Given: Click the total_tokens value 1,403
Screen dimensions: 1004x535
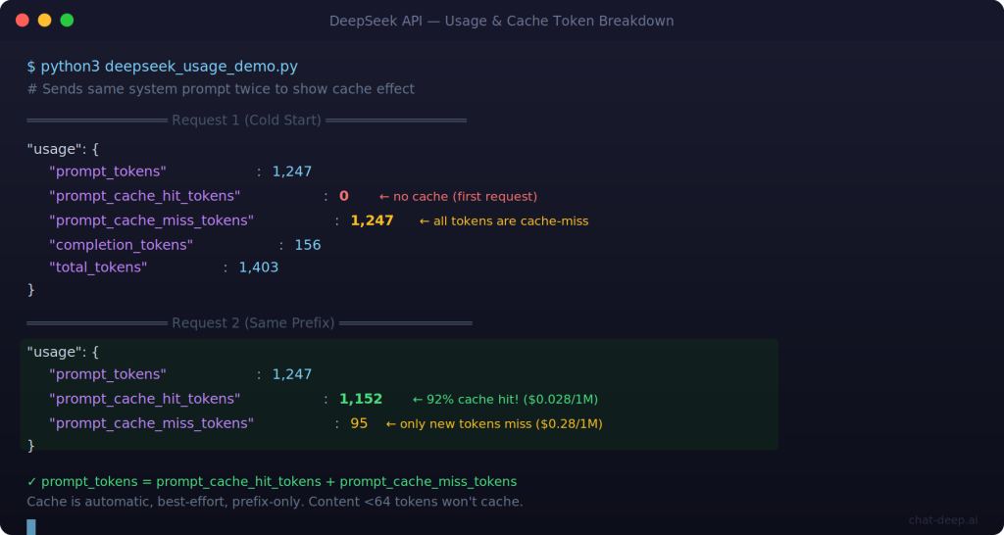Looking at the screenshot, I should tap(259, 267).
